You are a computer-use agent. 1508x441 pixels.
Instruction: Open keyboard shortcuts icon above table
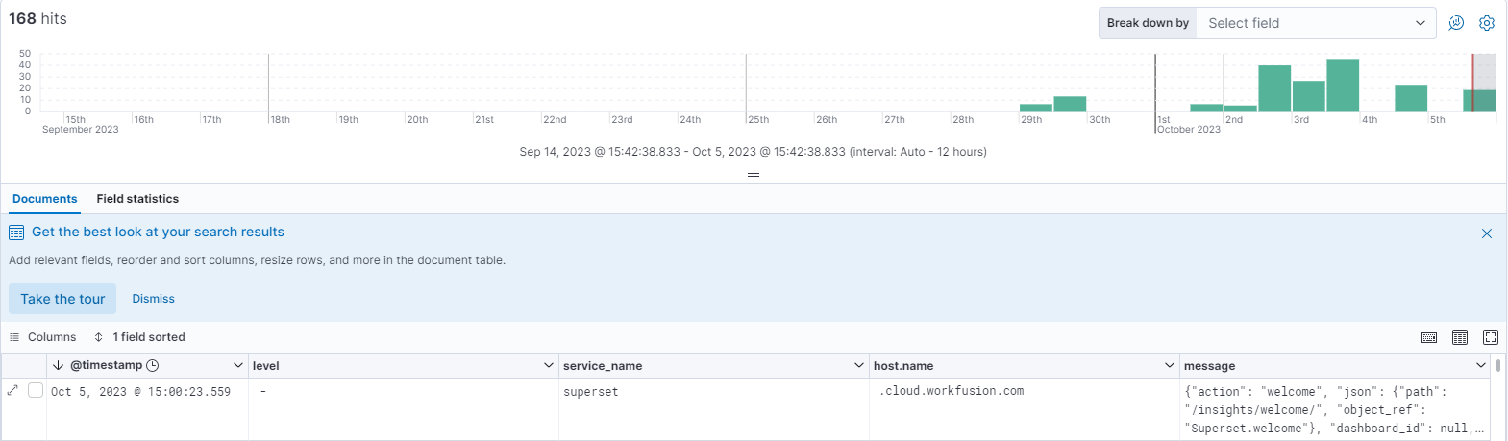pyautogui.click(x=1429, y=337)
